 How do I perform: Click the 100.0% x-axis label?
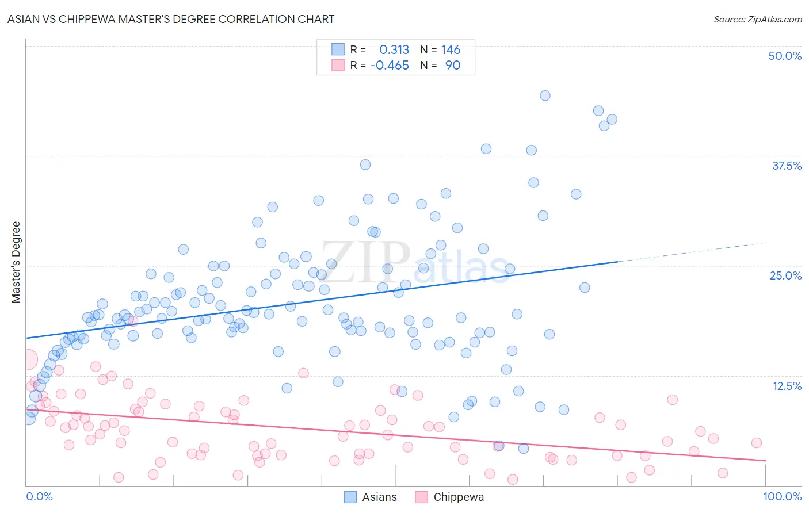783,496
